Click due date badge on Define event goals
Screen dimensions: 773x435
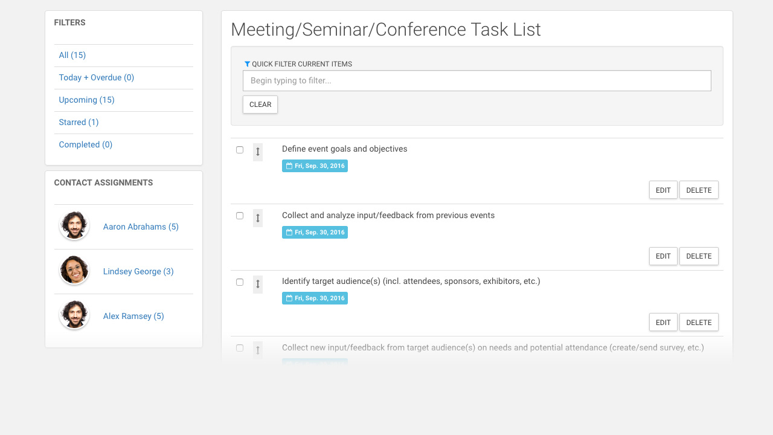tap(315, 166)
